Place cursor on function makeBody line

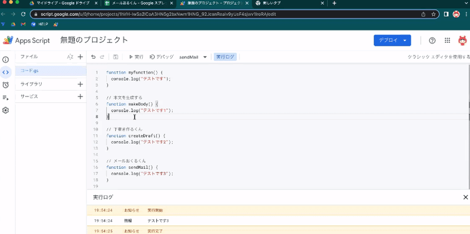(132, 104)
